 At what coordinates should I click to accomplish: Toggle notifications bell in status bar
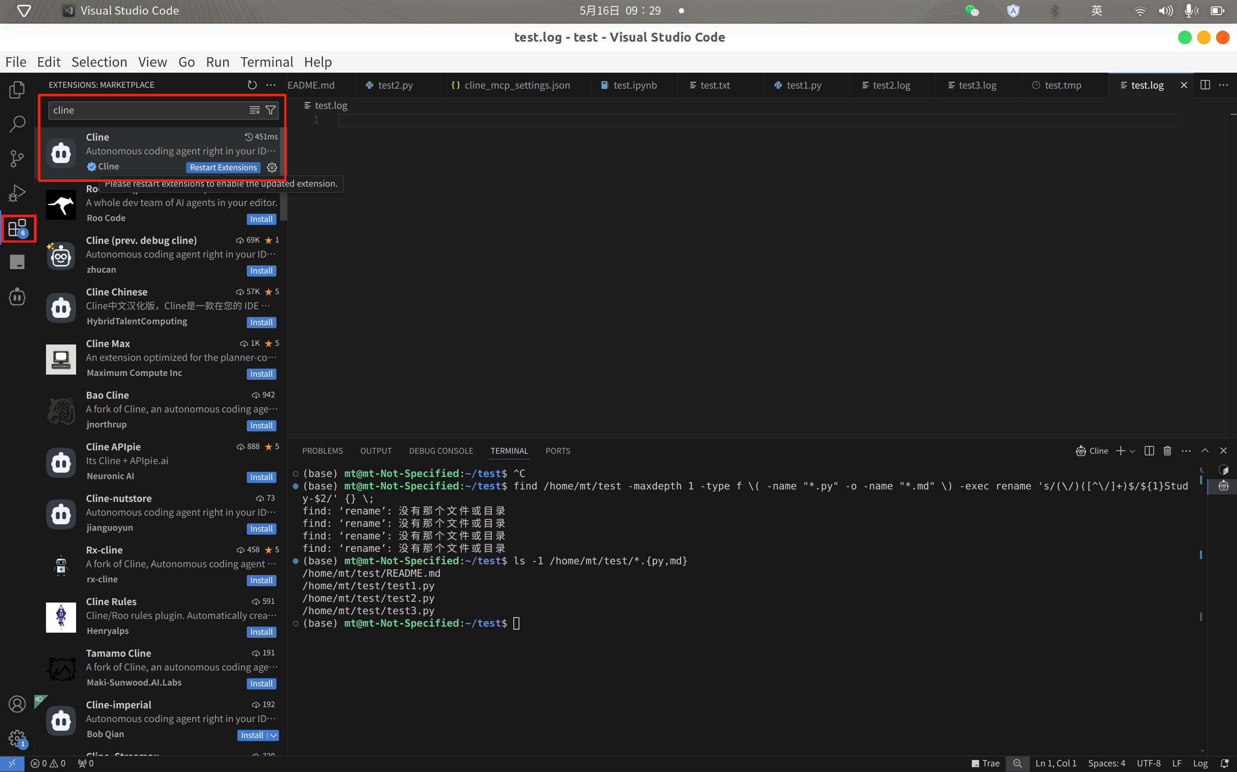[1224, 763]
